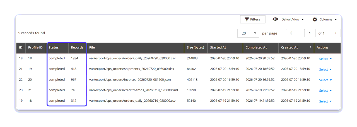Go to the next page arrow
This screenshot has width=357, height=127.
click(335, 33)
